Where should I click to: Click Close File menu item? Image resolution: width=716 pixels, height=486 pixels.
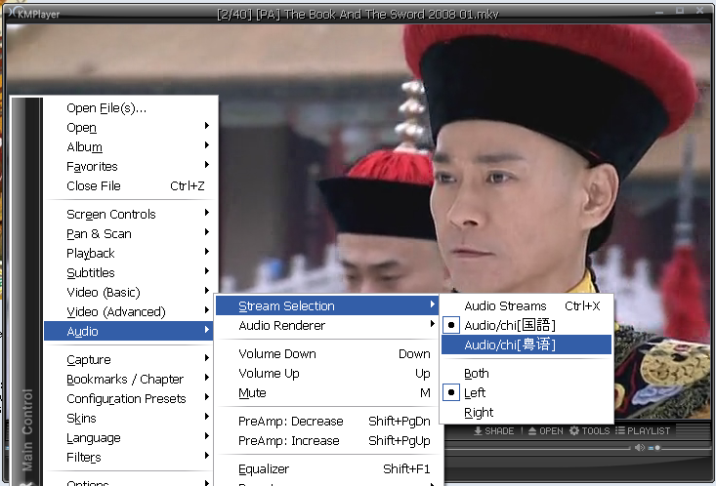[129, 186]
